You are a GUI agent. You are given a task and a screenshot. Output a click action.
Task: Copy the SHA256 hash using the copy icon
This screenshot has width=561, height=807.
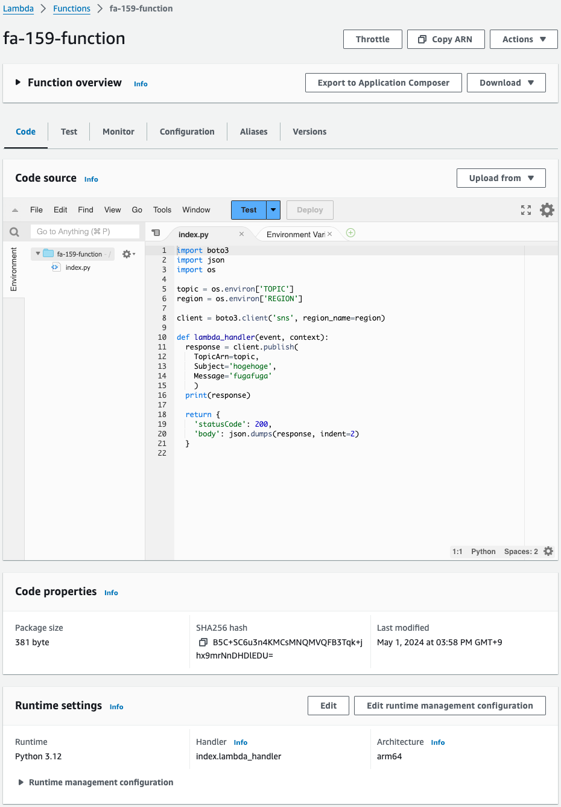(203, 642)
